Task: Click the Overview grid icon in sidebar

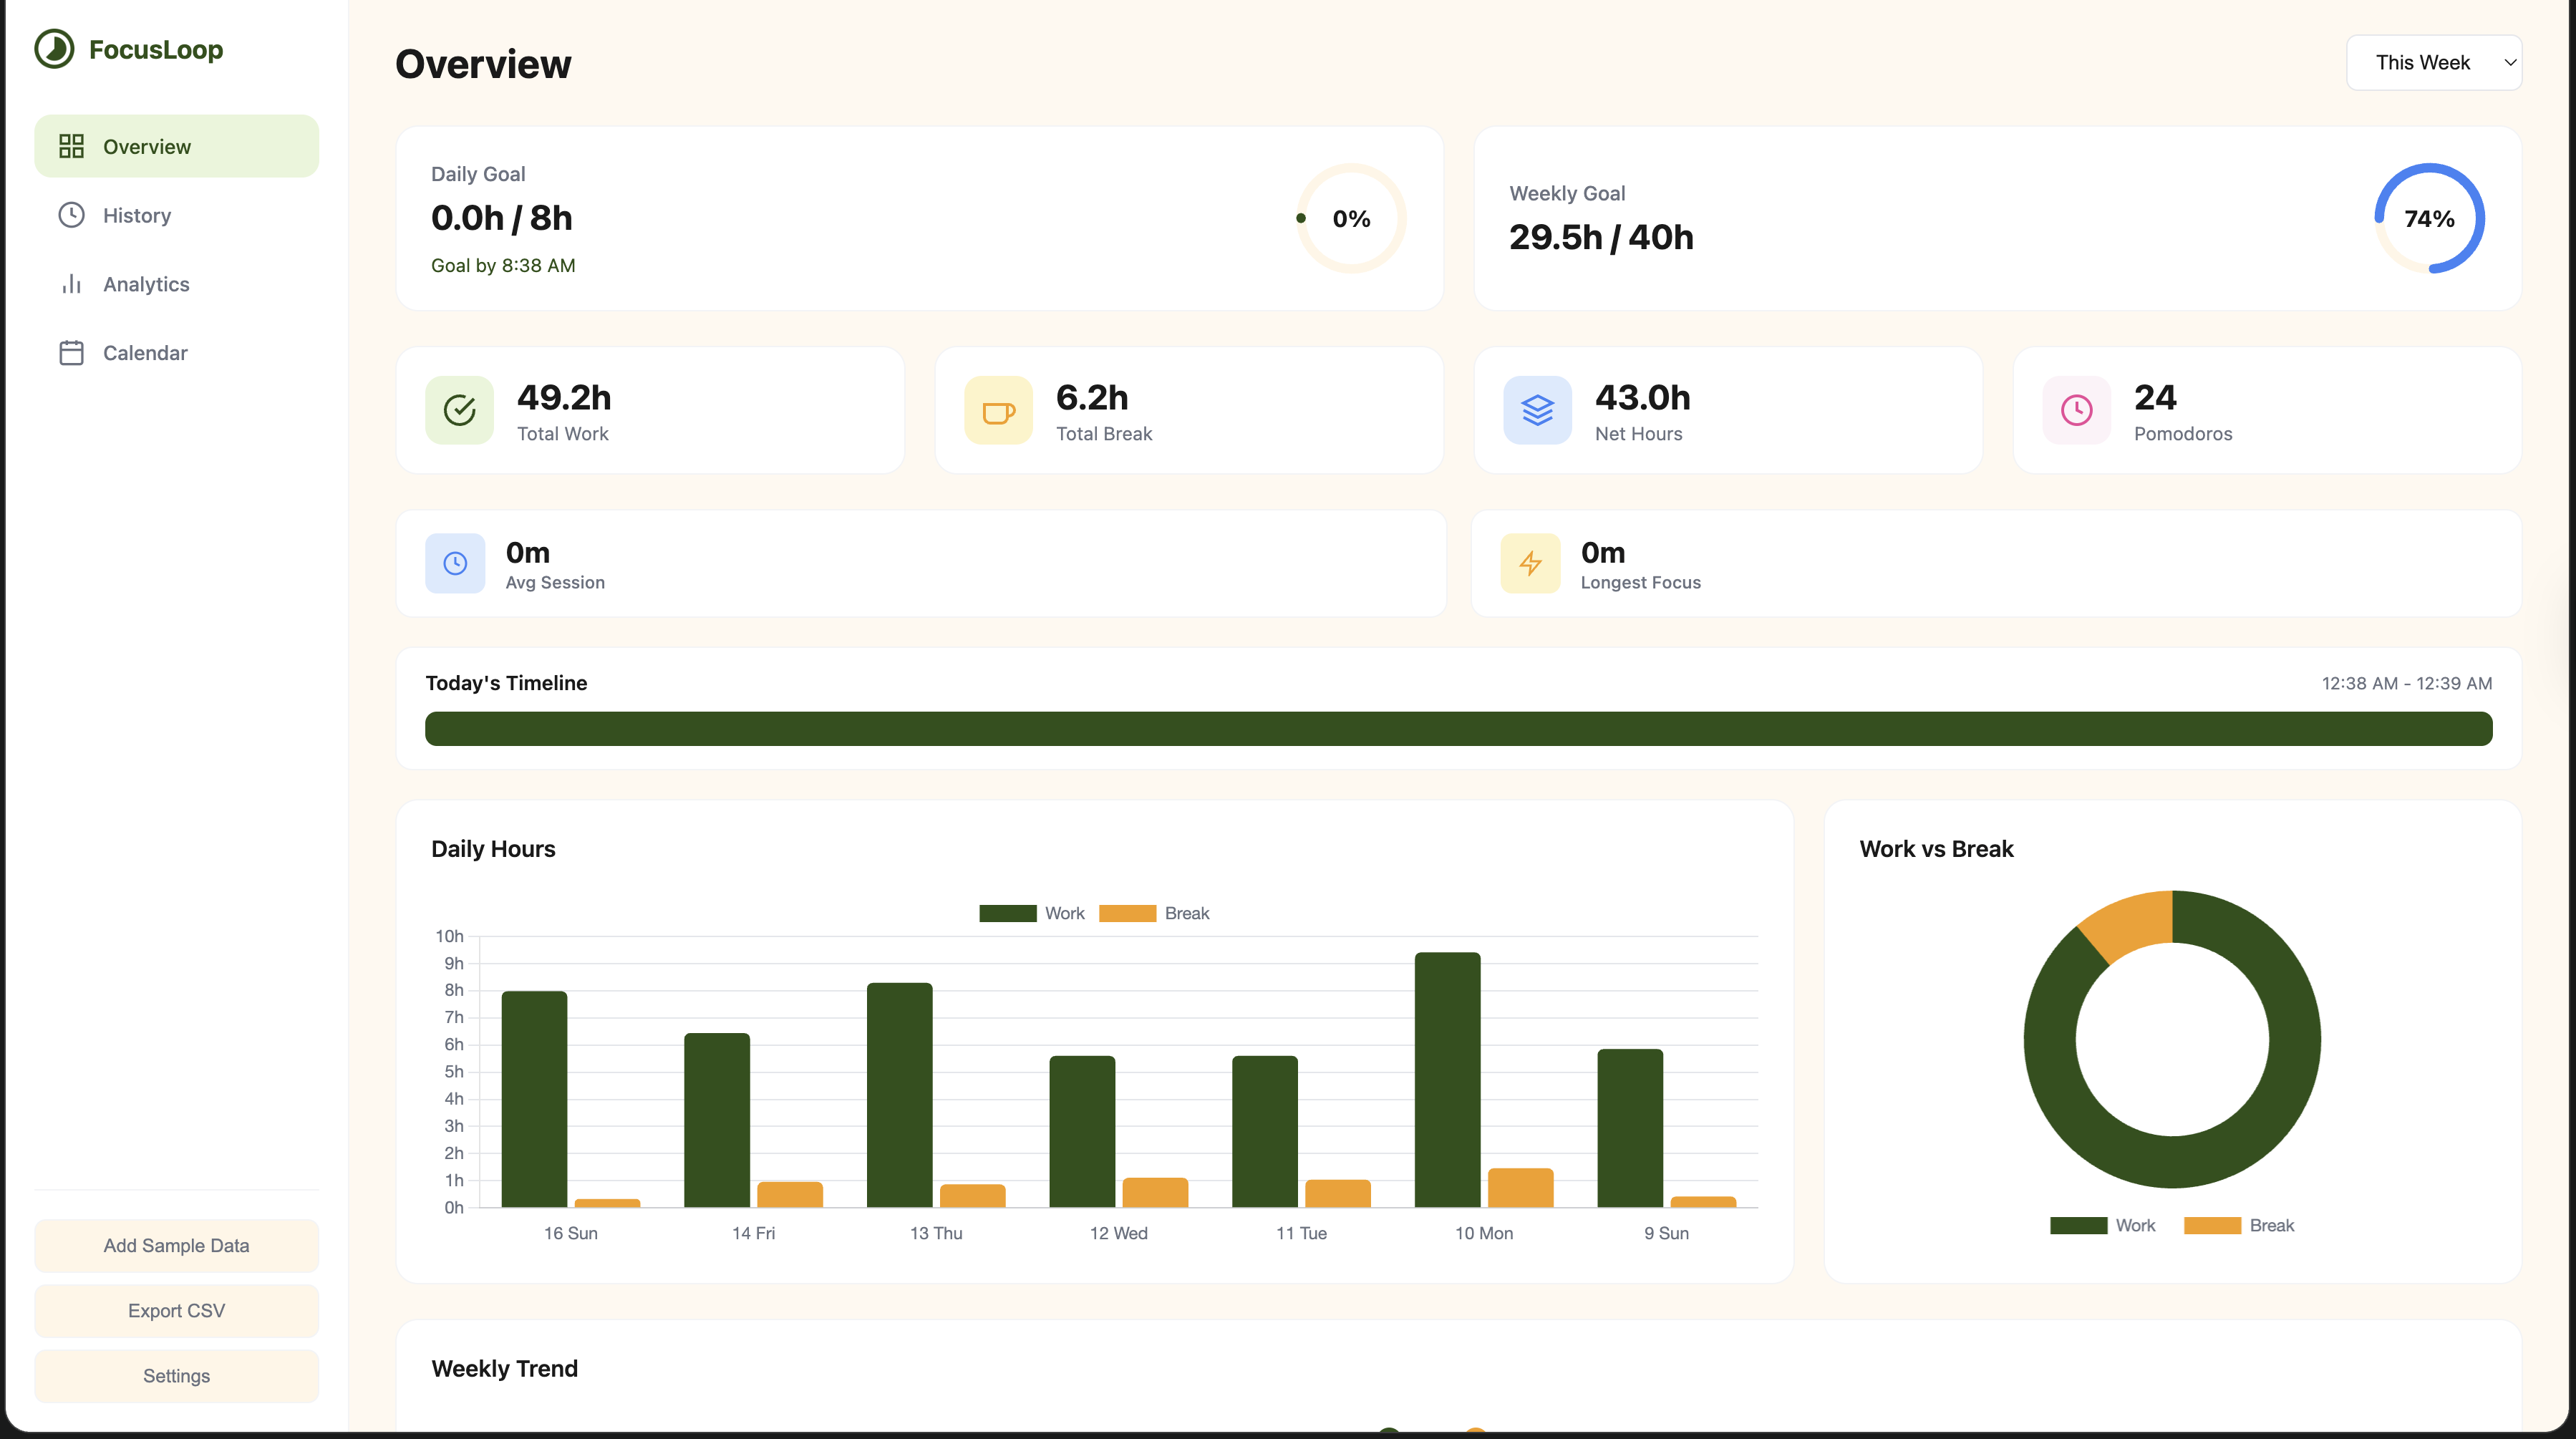Action: tap(71, 147)
